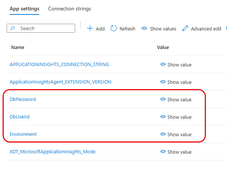Sort by the Name column header
The height and width of the screenshot is (170, 227).
coord(17,48)
